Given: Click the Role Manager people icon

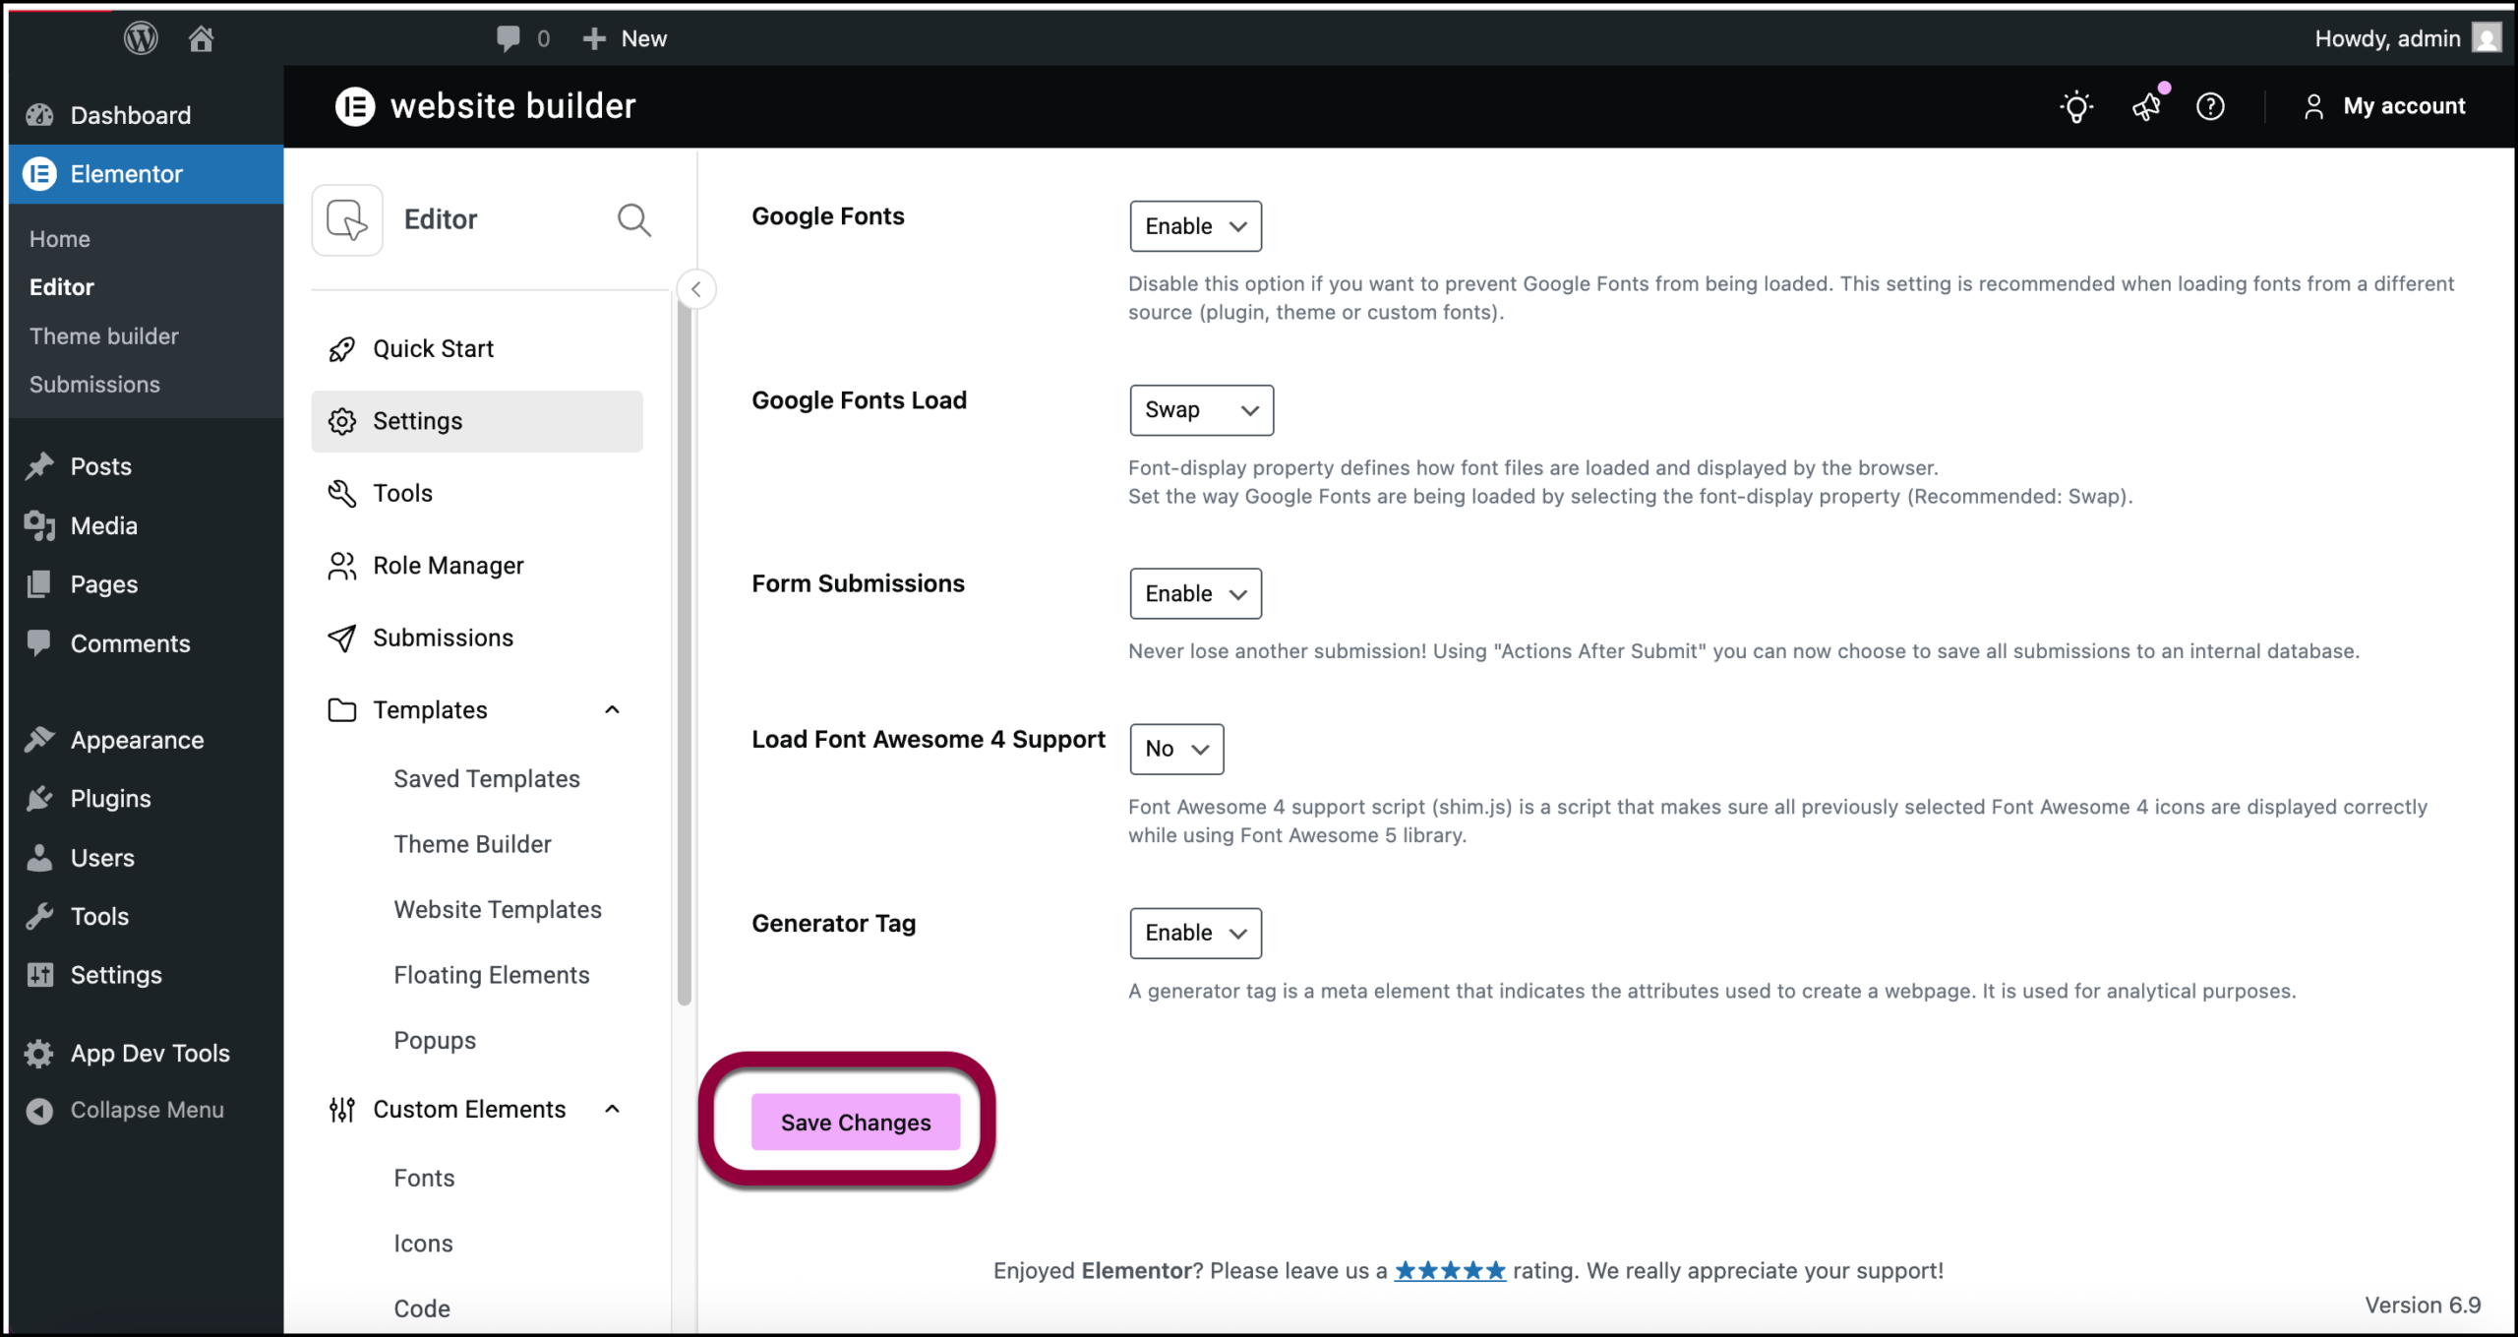Looking at the screenshot, I should (341, 566).
